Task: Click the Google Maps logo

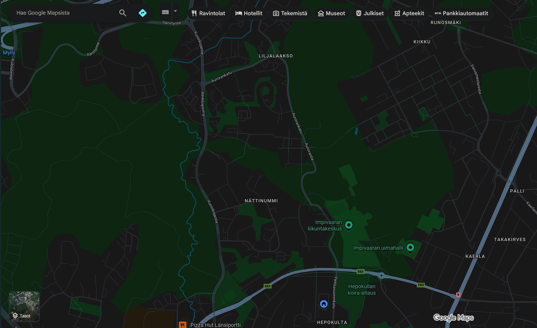Action: coord(453,317)
